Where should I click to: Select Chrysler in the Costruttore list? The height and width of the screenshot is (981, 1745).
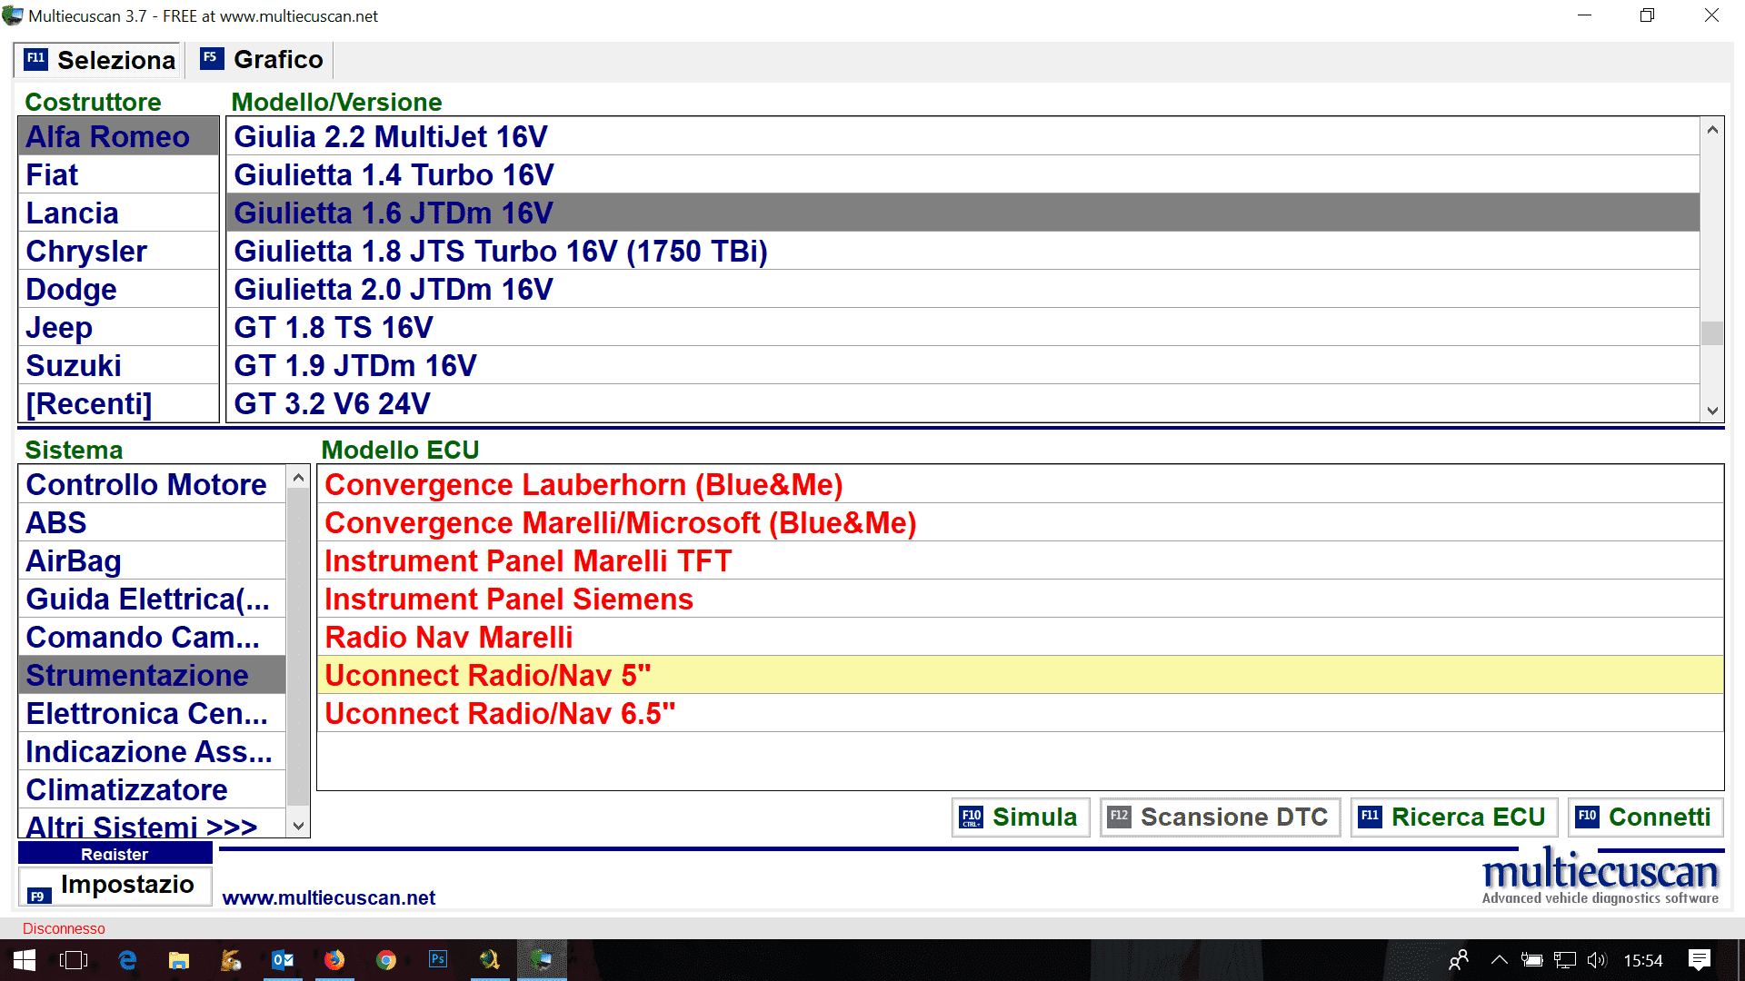click(118, 251)
